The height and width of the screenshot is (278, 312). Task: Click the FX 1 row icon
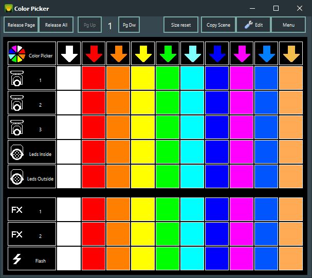[x=17, y=210]
